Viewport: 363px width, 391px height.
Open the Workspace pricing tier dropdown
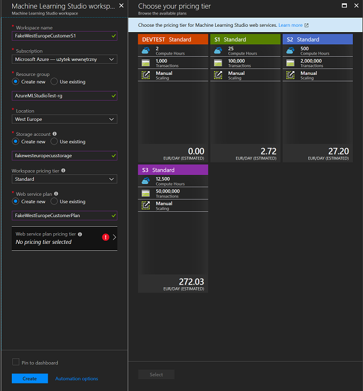click(x=64, y=179)
